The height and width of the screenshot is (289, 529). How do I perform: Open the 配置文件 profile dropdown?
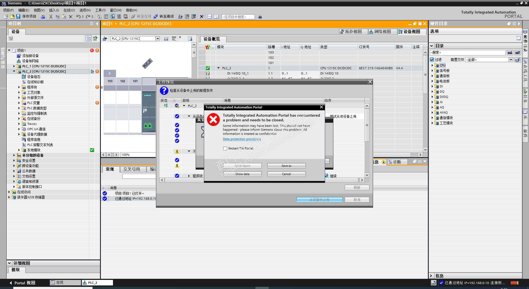pyautogui.click(x=511, y=60)
